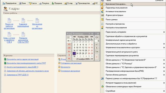Image resolution: width=166 pixels, height=93 pixels.
Task: Open Документы учета кадров организаций journal
Action: click(x=23, y=59)
